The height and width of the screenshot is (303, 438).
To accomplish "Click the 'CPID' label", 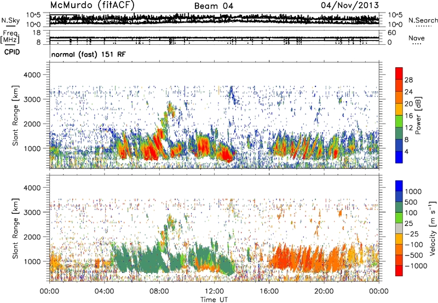I will [12, 52].
